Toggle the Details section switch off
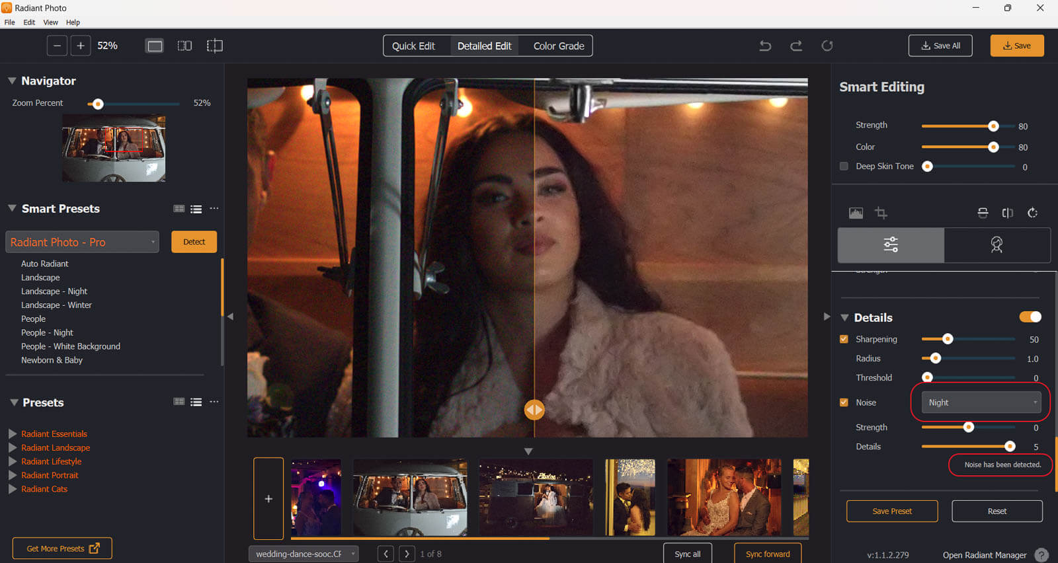Image resolution: width=1058 pixels, height=563 pixels. pyautogui.click(x=1030, y=317)
